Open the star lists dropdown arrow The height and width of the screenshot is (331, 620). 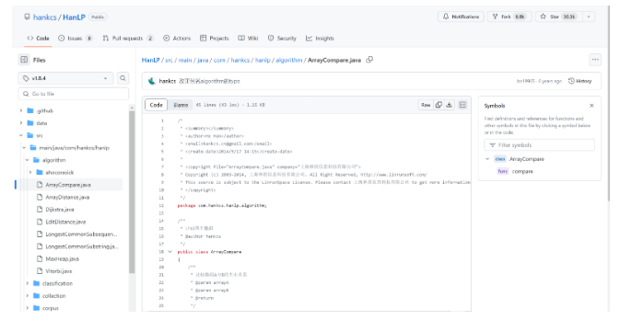589,17
